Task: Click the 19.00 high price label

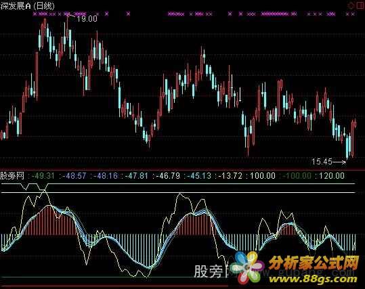Action: tap(87, 19)
